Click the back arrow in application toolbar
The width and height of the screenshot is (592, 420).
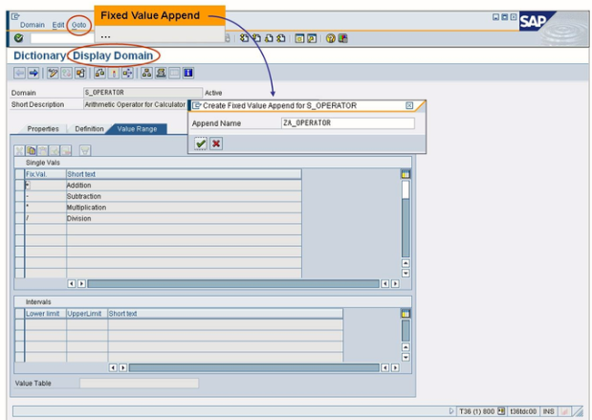20,73
